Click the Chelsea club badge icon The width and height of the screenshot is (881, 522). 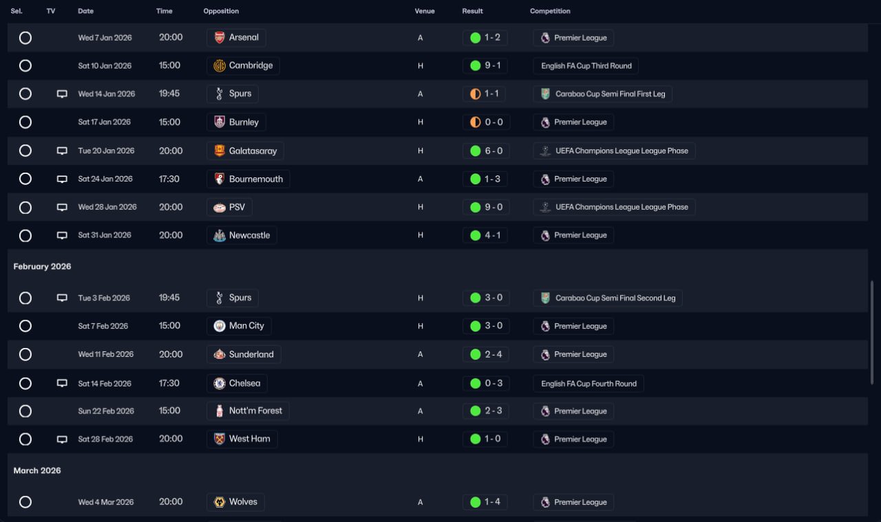pyautogui.click(x=219, y=384)
